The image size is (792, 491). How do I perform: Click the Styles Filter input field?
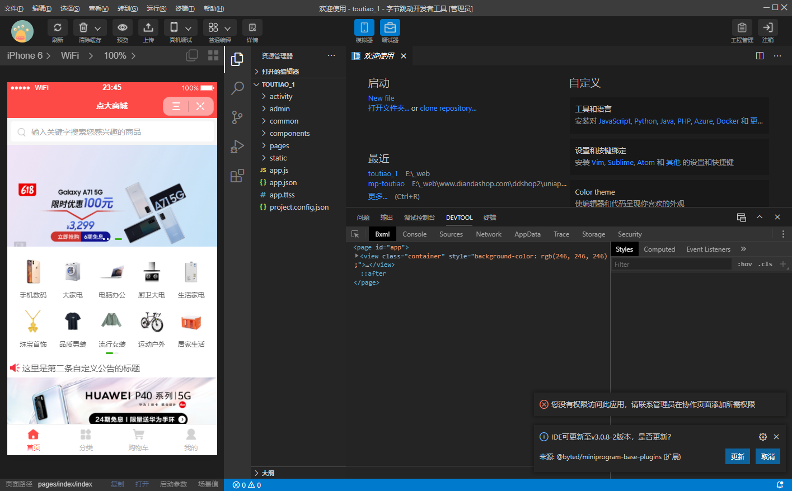[x=671, y=265]
